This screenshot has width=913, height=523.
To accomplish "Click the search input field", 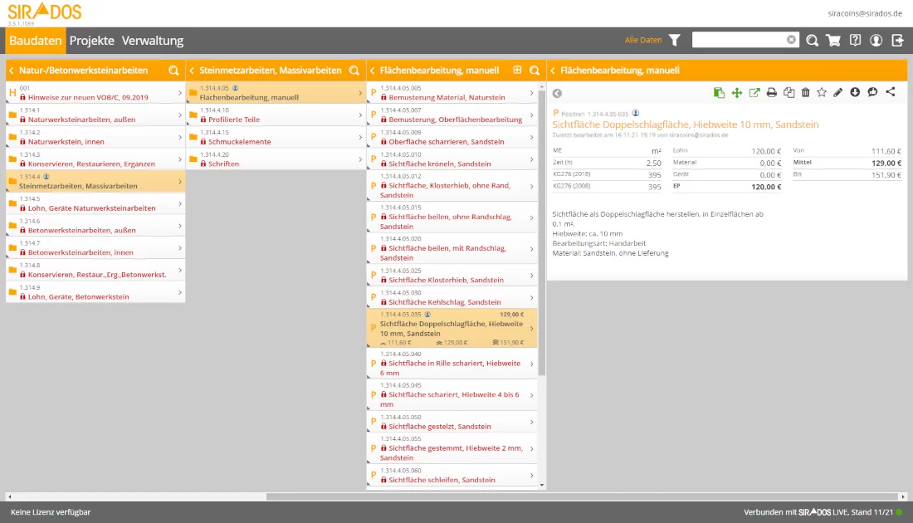I will click(739, 40).
